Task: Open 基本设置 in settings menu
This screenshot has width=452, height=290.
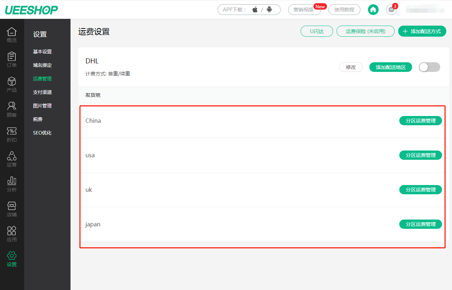Action: coord(42,52)
